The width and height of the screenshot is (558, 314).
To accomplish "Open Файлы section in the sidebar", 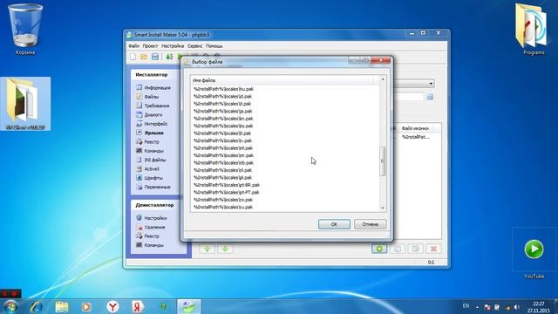I will pyautogui.click(x=147, y=97).
